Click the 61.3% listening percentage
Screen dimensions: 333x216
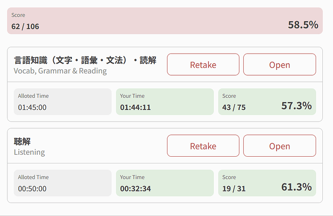pyautogui.click(x=296, y=187)
